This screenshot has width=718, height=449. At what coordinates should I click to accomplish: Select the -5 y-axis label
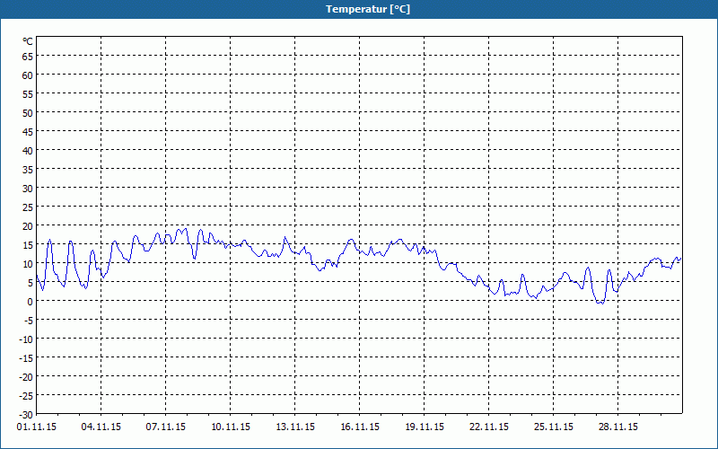[29, 321]
